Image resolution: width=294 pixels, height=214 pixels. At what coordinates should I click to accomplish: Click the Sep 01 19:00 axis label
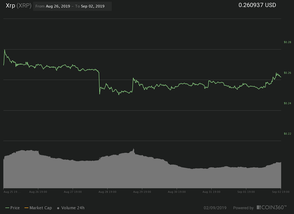[246, 192]
